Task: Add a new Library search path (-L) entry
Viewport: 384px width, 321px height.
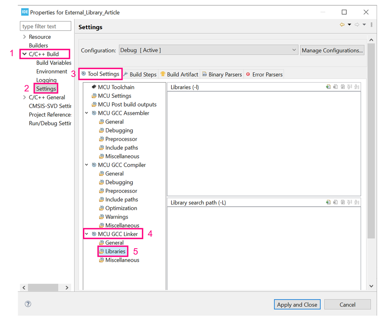Action: pos(328,202)
